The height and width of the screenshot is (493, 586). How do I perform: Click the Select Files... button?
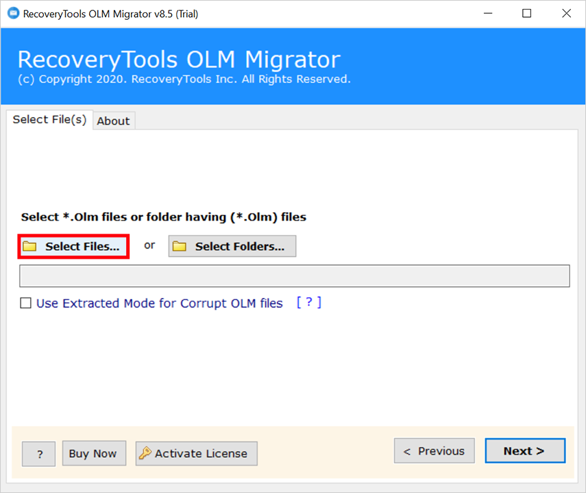click(x=73, y=246)
